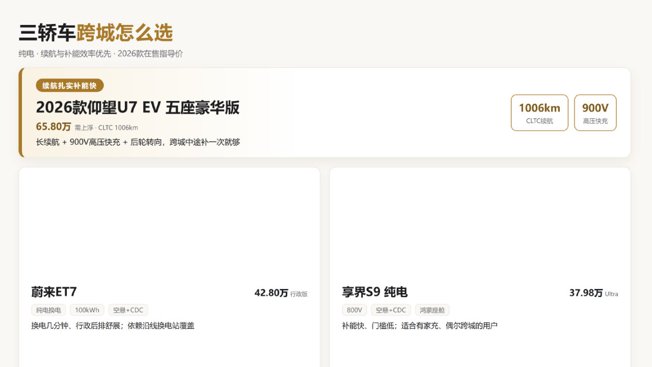Open the 蔚来ET7 card title
Image resolution: width=652 pixels, height=367 pixels.
point(54,292)
